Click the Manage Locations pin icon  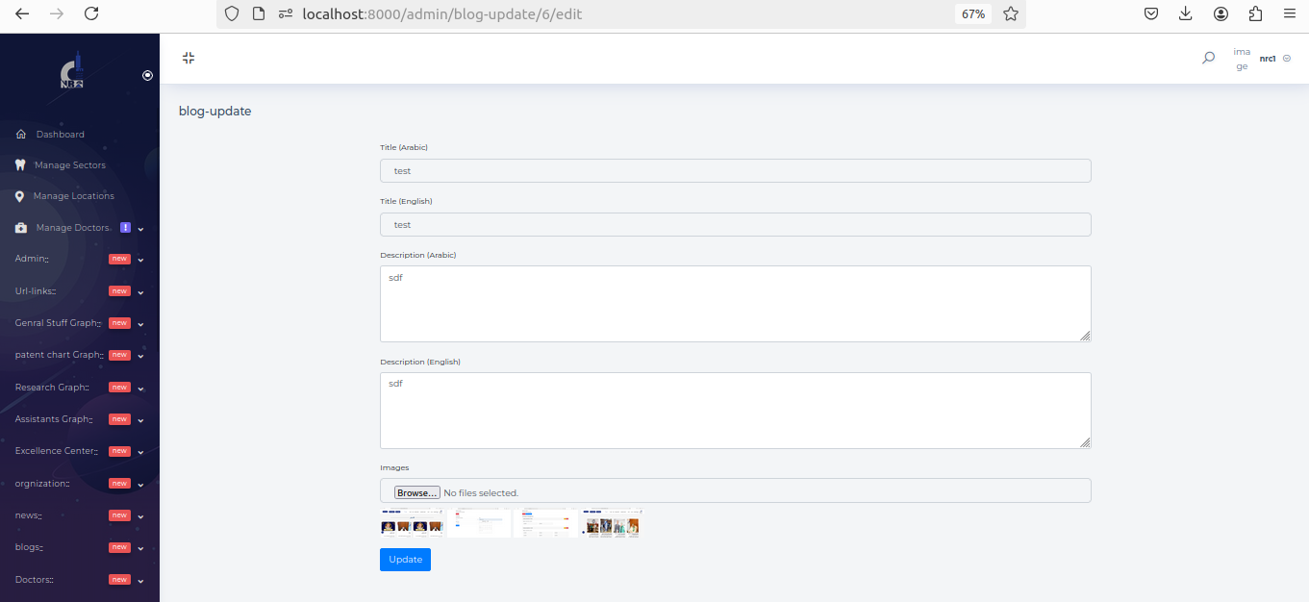[x=20, y=196]
